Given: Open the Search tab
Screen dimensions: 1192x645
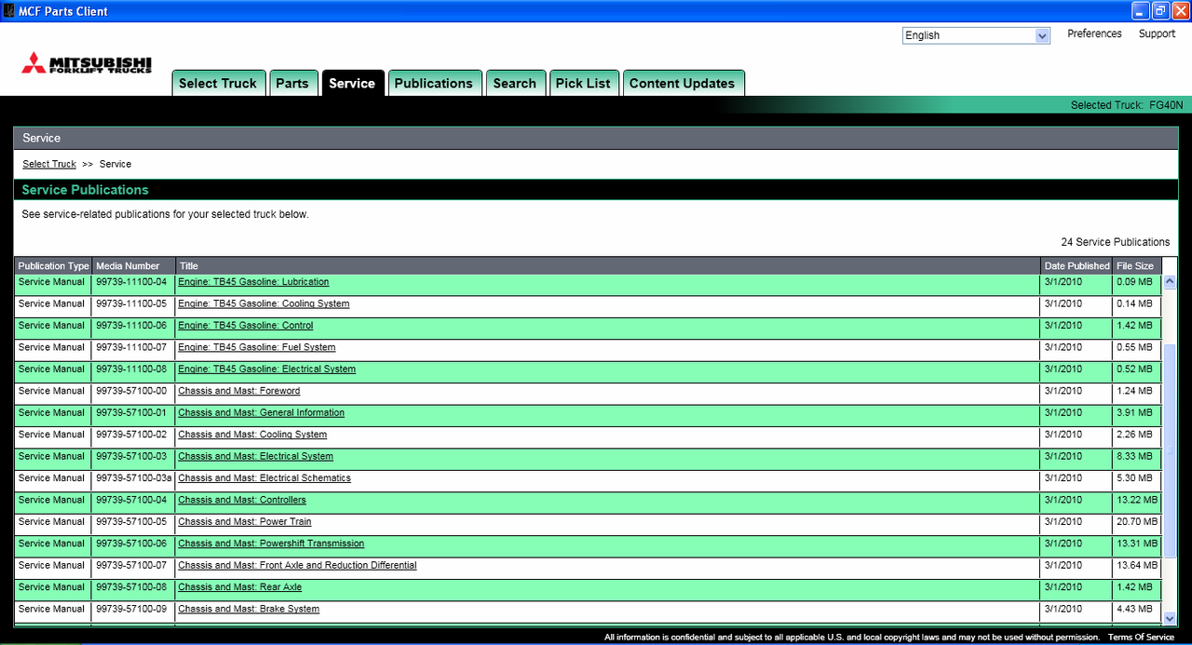Looking at the screenshot, I should [x=515, y=83].
